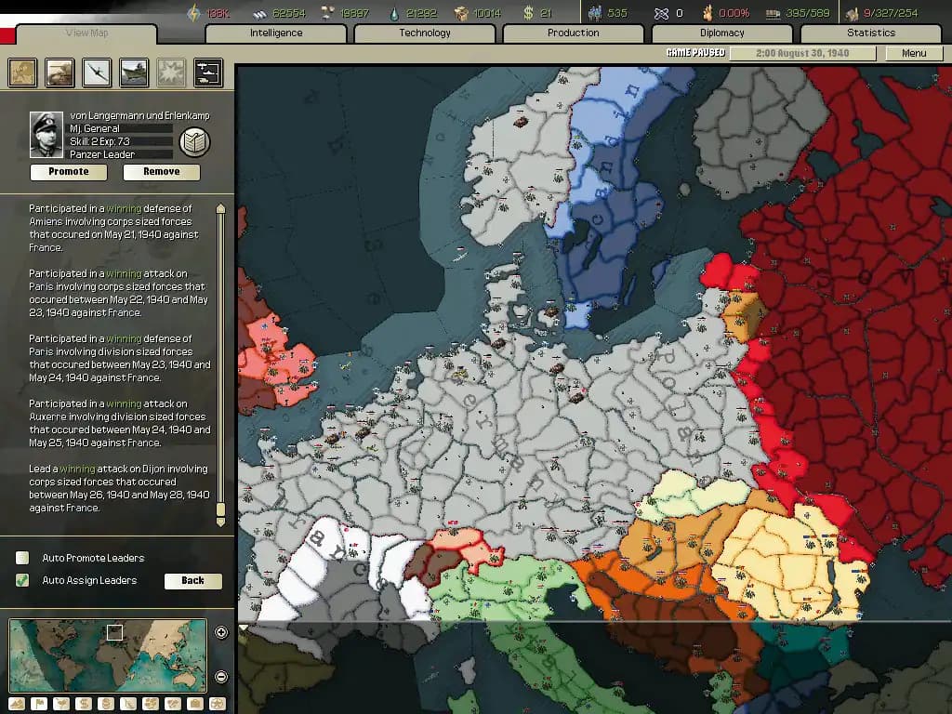Select the land units filter icon
The width and height of the screenshot is (952, 714).
pos(59,73)
